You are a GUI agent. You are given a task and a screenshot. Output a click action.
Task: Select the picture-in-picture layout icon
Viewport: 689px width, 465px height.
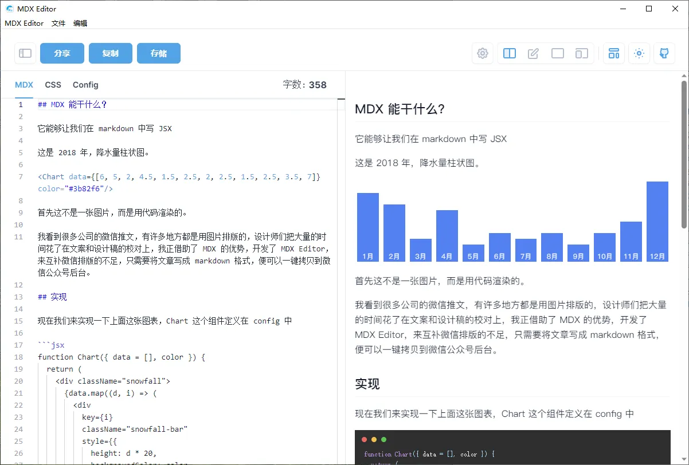pyautogui.click(x=582, y=53)
